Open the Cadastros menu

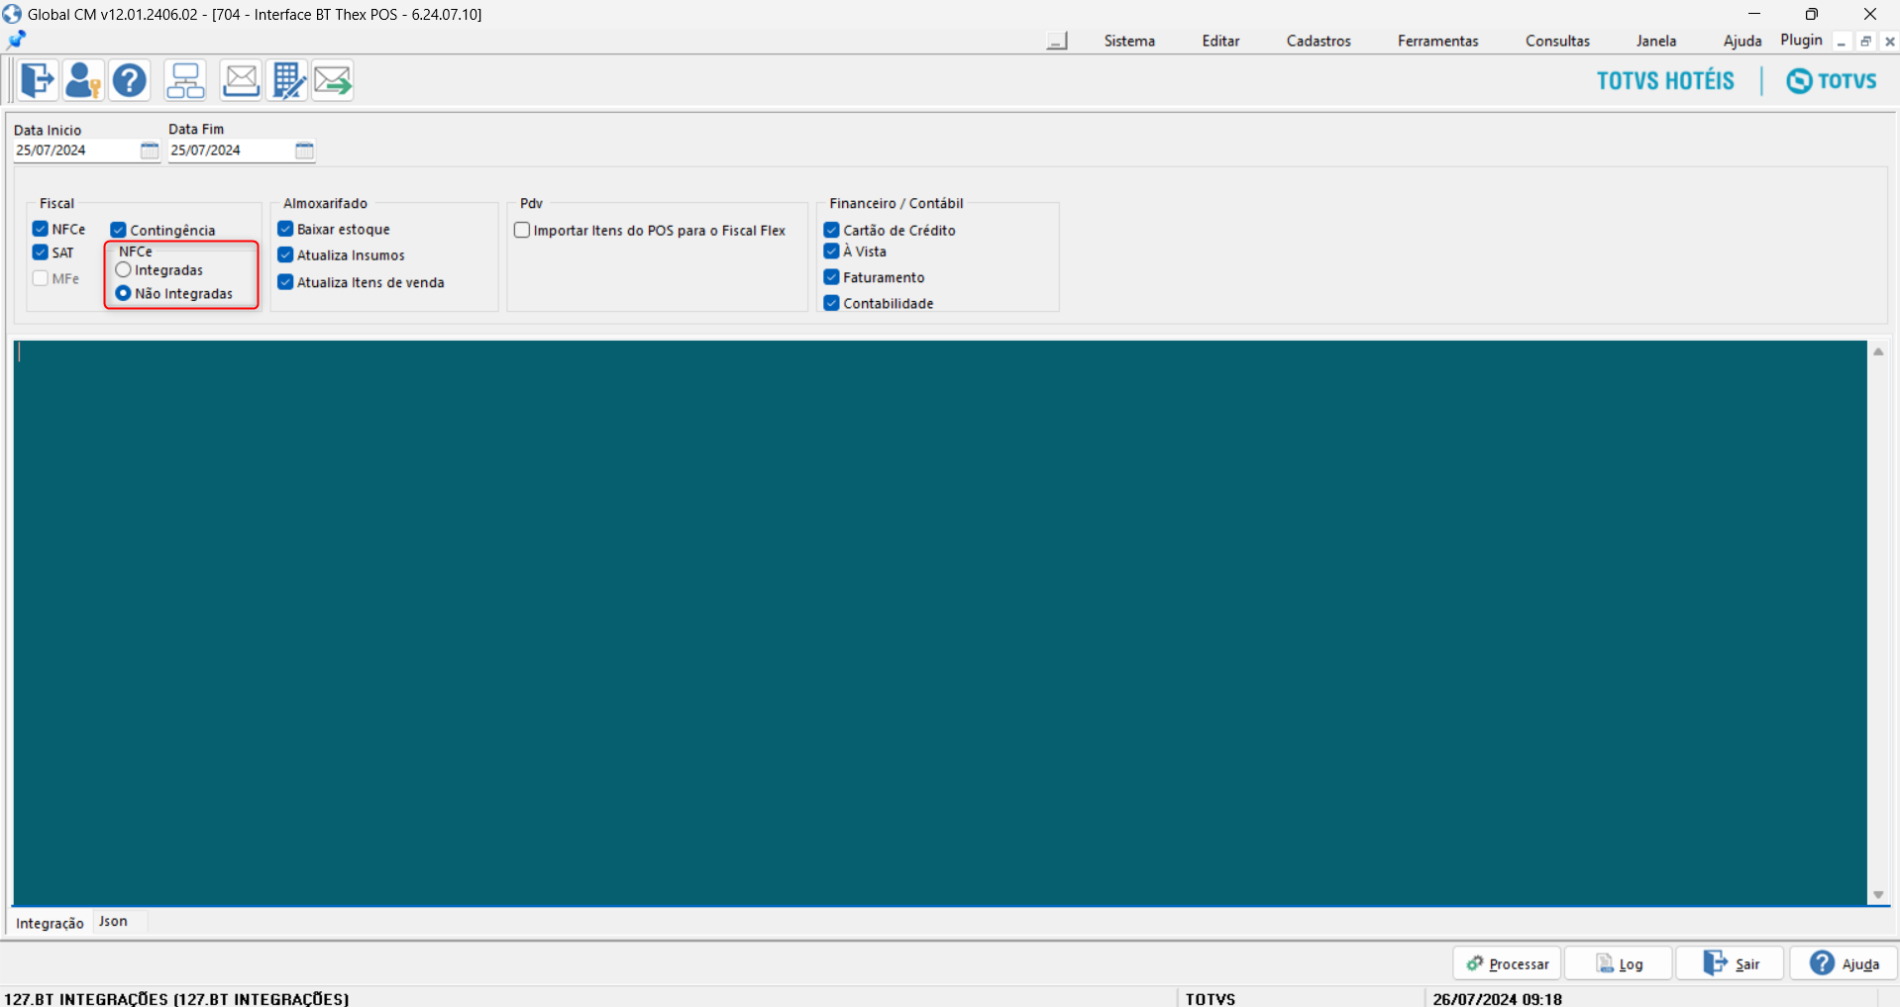point(1319,41)
